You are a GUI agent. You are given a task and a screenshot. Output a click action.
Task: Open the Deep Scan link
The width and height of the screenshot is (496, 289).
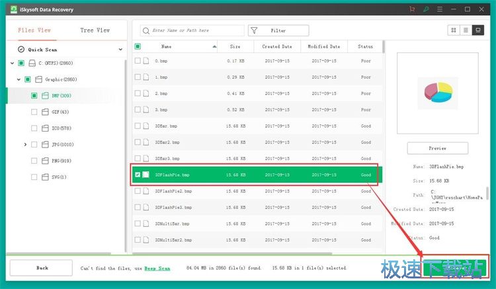[x=157, y=268]
